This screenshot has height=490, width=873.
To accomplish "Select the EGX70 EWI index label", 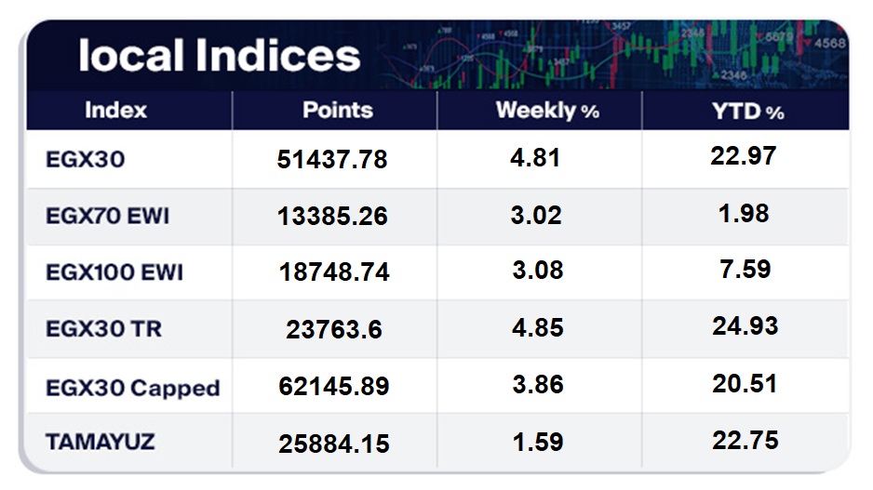I will point(107,217).
